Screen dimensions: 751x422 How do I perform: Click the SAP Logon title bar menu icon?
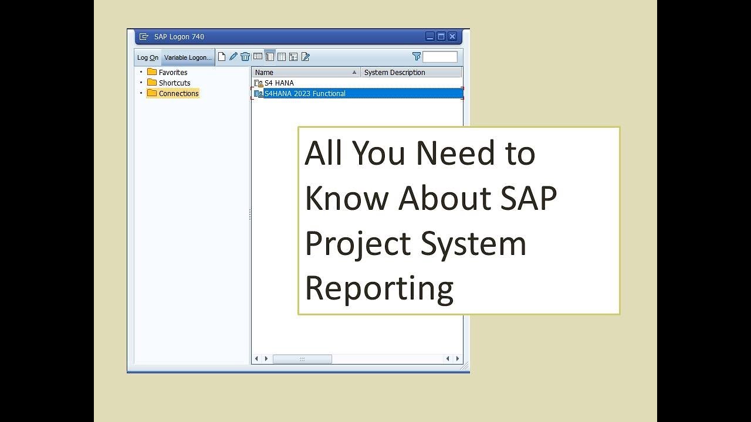(x=144, y=36)
